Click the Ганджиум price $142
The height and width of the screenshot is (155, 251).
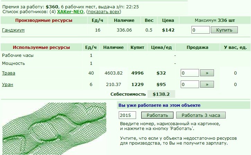168,30
